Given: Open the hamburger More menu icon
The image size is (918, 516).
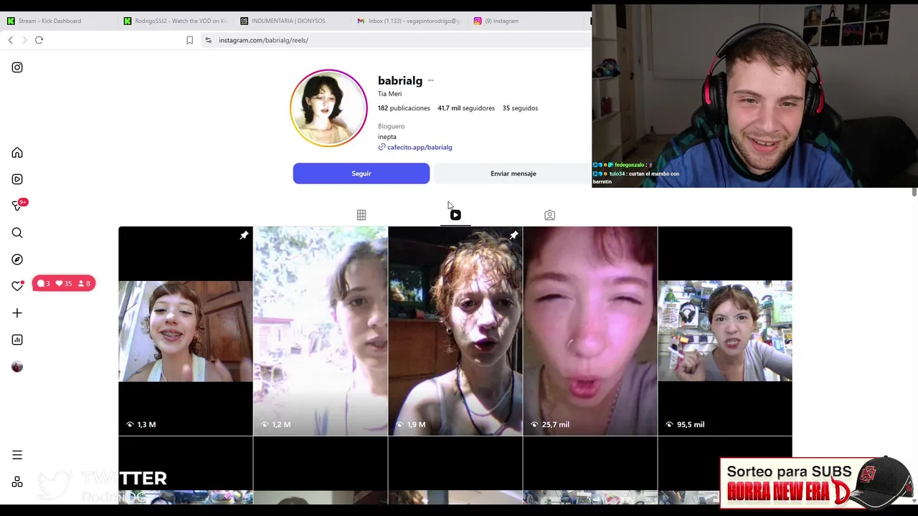Looking at the screenshot, I should coord(17,455).
